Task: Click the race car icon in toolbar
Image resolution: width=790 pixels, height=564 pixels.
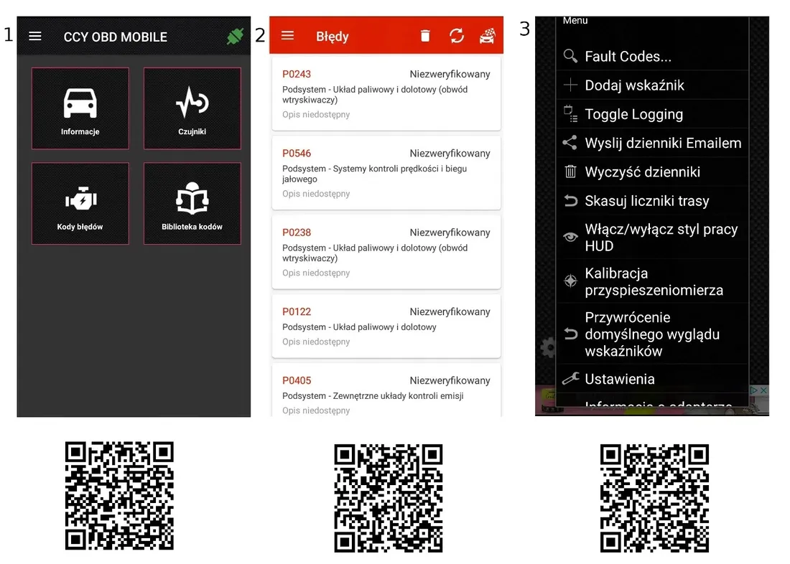Action: point(487,36)
